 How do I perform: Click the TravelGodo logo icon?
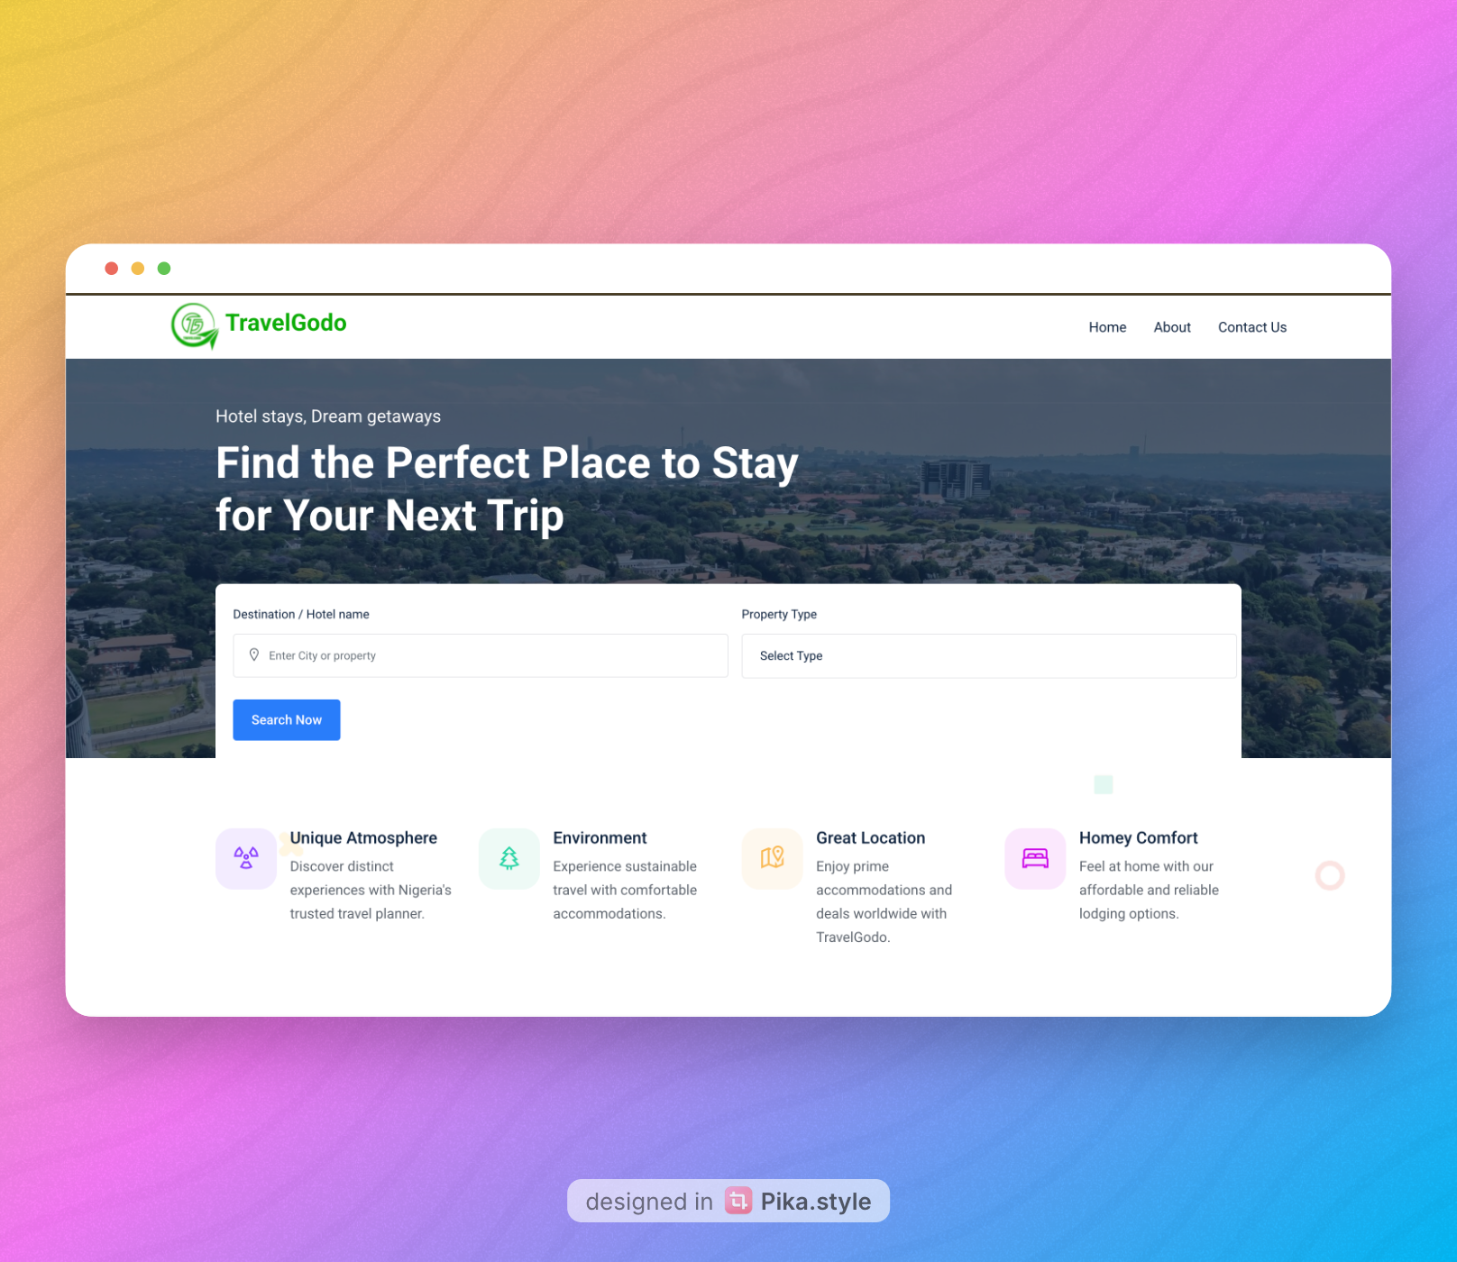click(x=195, y=325)
